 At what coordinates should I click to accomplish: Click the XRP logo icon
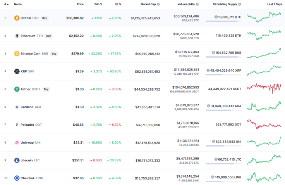pyautogui.click(x=17, y=72)
